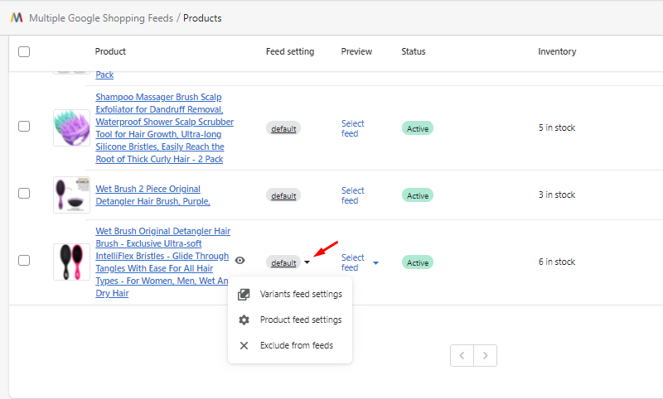The image size is (663, 399).
Task: Expand the blue Select feed dropdown arrow
Action: click(375, 263)
